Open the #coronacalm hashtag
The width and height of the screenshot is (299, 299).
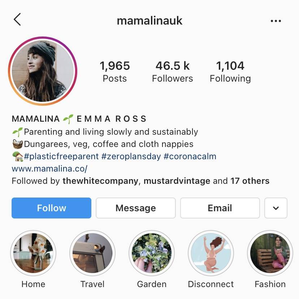(x=190, y=156)
